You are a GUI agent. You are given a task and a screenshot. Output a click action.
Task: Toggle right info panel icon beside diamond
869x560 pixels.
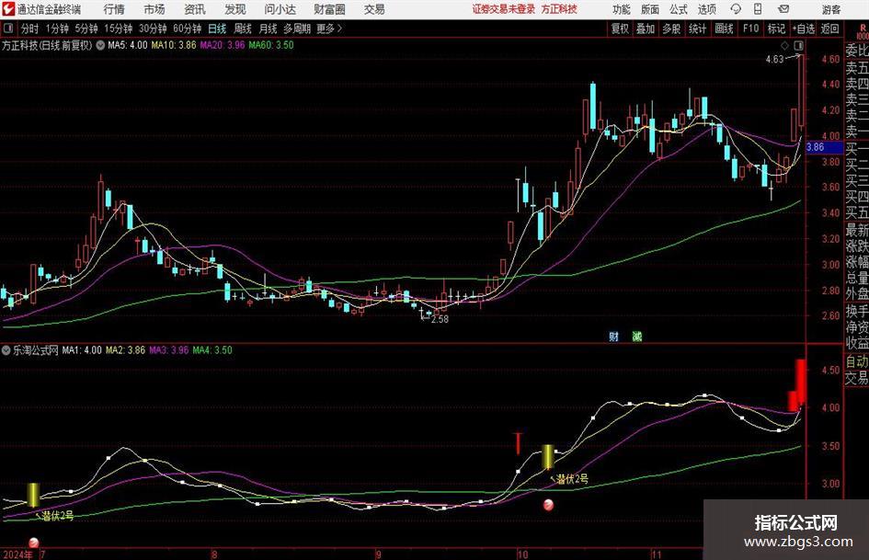point(798,45)
